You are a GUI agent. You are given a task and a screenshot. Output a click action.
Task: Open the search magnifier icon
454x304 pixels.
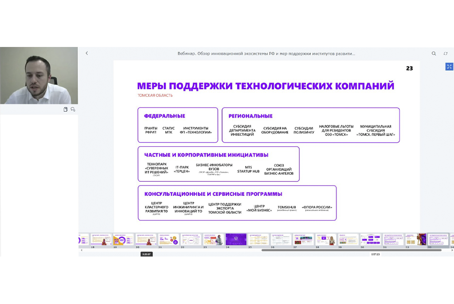[x=434, y=53]
